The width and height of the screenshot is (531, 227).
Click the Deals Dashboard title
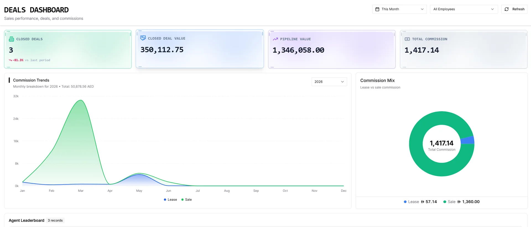(37, 10)
